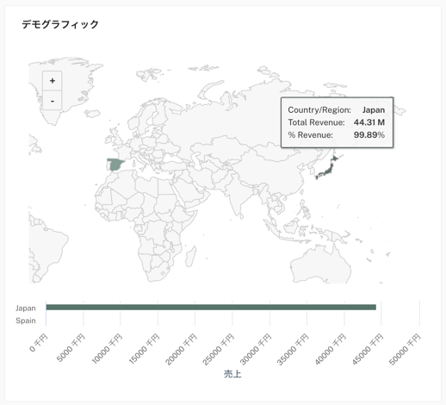Click Country/Region label in tooltip
Screen dimensions: 446x405
tap(319, 110)
